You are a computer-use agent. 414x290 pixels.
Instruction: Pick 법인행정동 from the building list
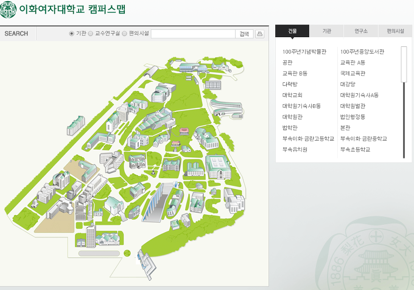353,117
